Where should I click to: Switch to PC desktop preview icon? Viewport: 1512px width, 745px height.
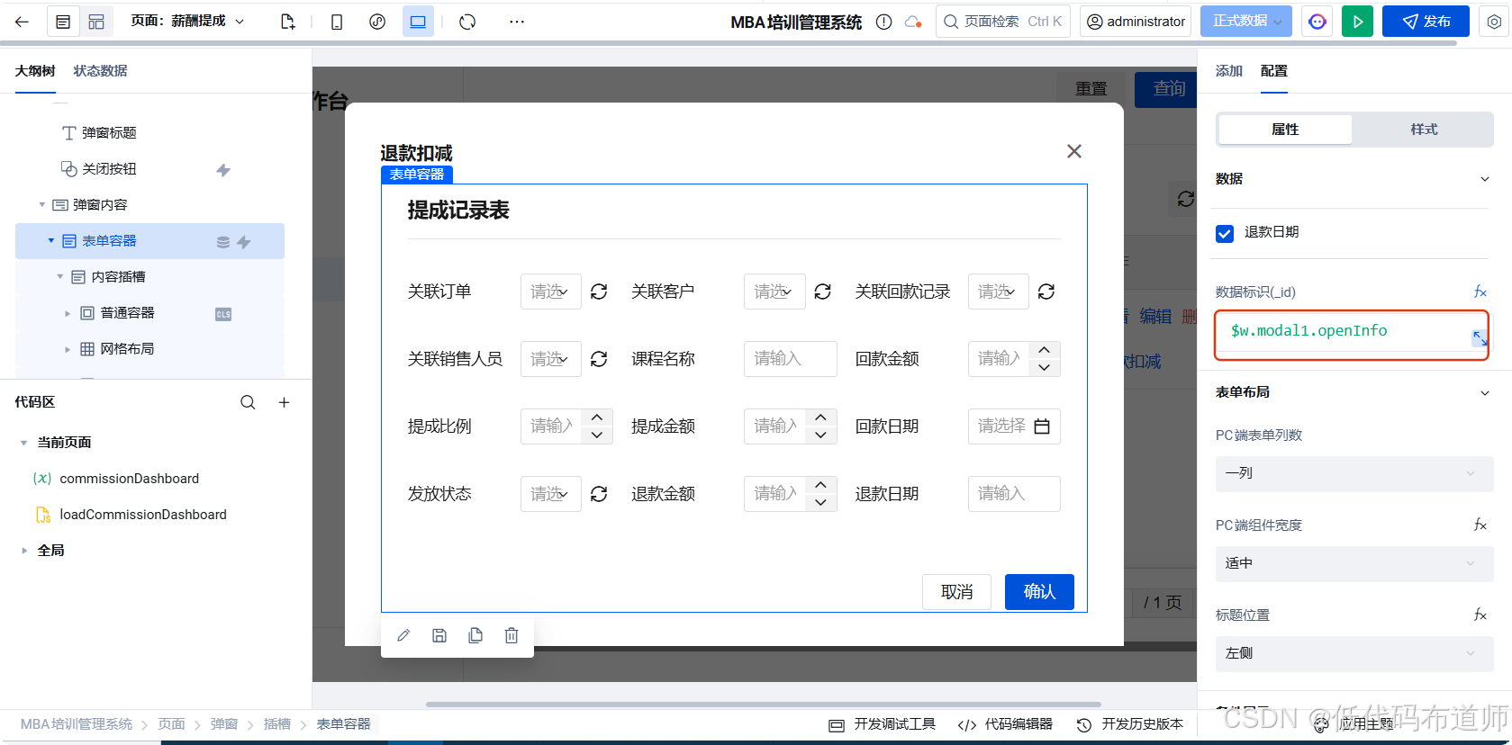click(x=419, y=22)
